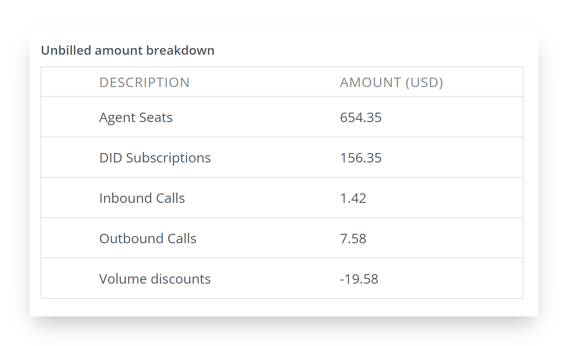Image resolution: width=568 pixels, height=346 pixels.
Task: Click the 654.35 amount value
Action: [361, 118]
